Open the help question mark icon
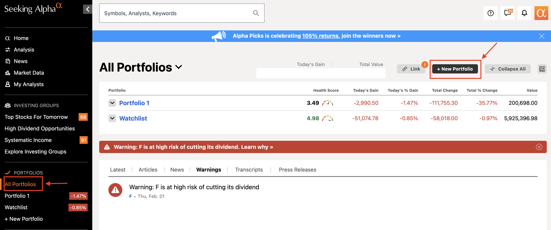The image size is (551, 230). tap(490, 13)
